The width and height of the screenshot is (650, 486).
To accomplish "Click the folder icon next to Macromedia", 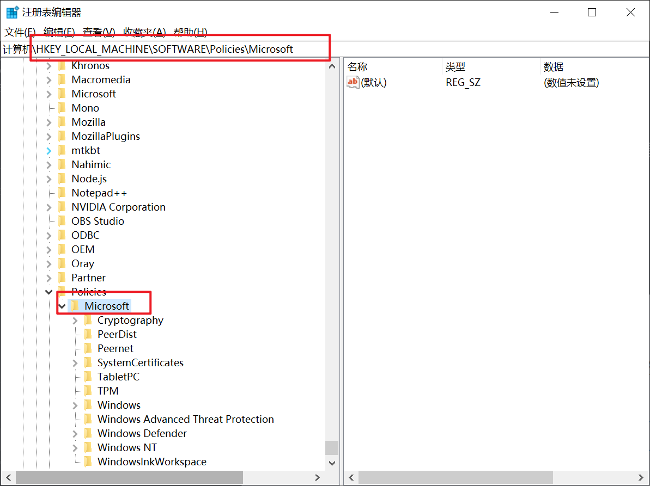I will click(x=62, y=80).
